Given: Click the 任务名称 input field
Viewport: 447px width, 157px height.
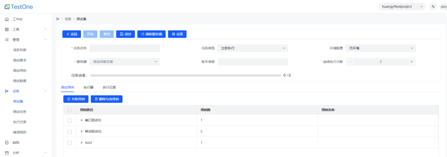Looking at the screenshot, I should tap(124, 48).
